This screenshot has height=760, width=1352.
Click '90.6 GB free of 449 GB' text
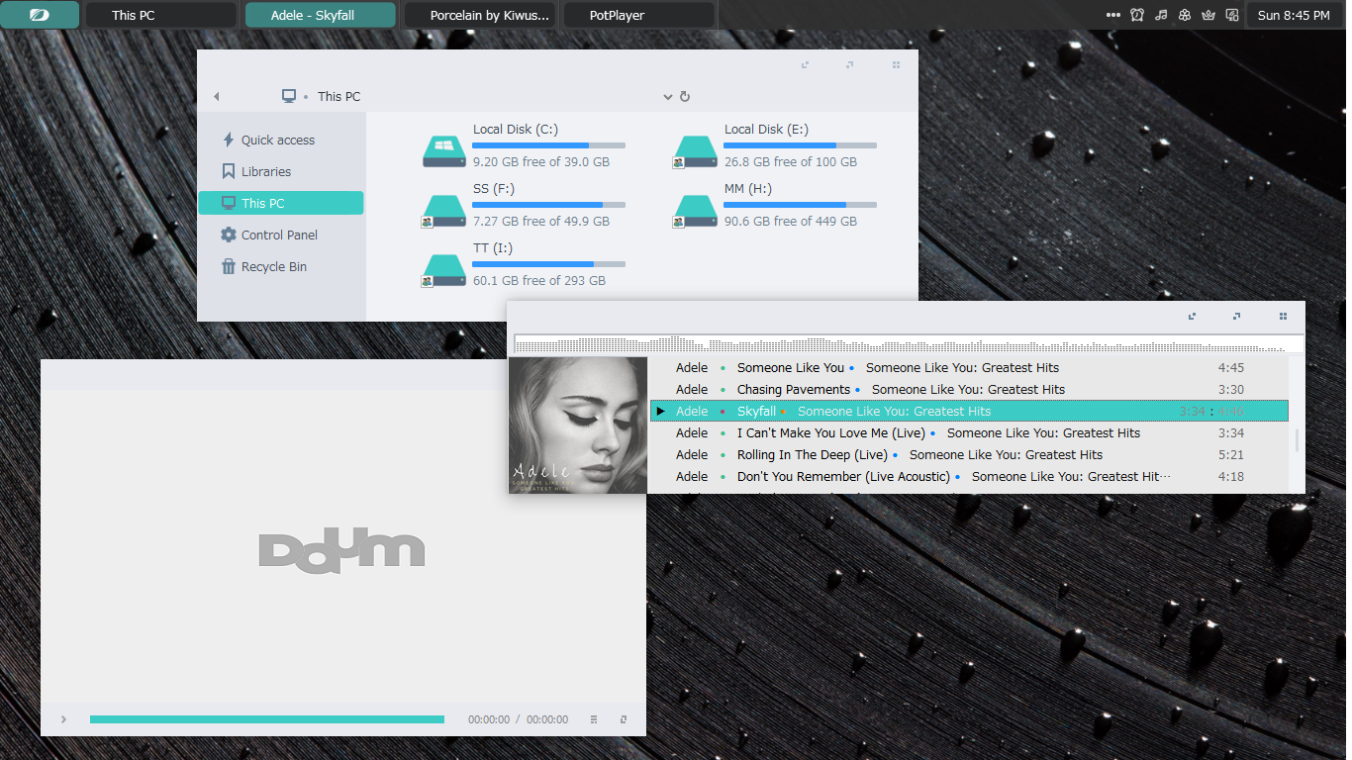[x=790, y=221]
